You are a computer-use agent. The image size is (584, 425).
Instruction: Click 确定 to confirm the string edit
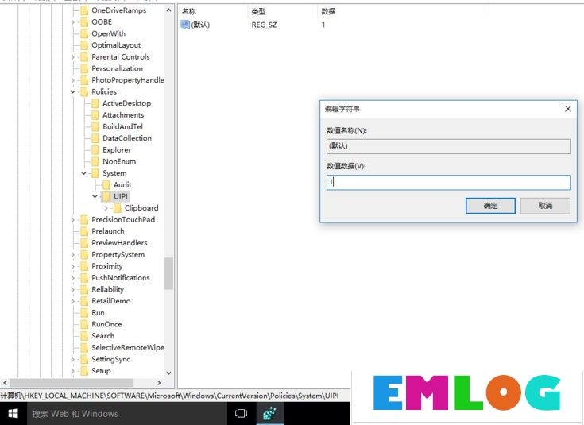point(490,206)
